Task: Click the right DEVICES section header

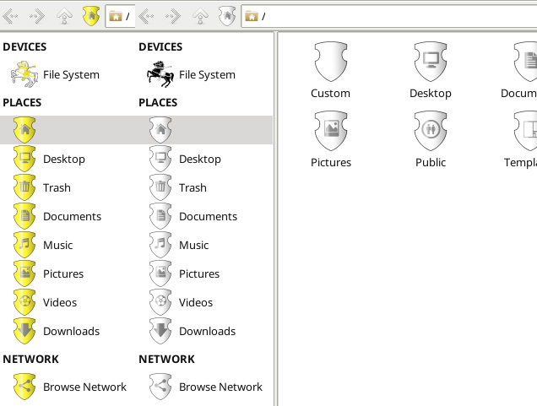Action: pyautogui.click(x=160, y=47)
